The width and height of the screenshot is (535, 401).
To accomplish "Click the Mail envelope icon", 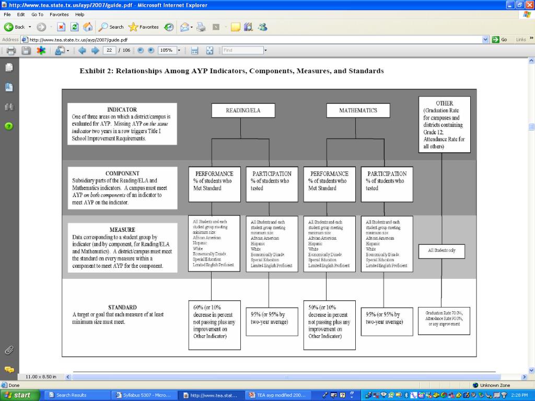I will click(184, 27).
